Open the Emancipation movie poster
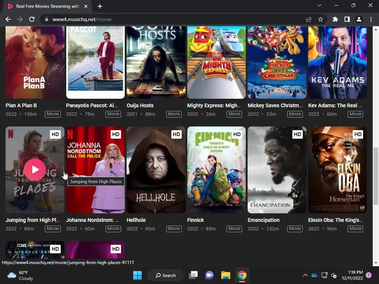This screenshot has width=379, height=284. [277, 170]
